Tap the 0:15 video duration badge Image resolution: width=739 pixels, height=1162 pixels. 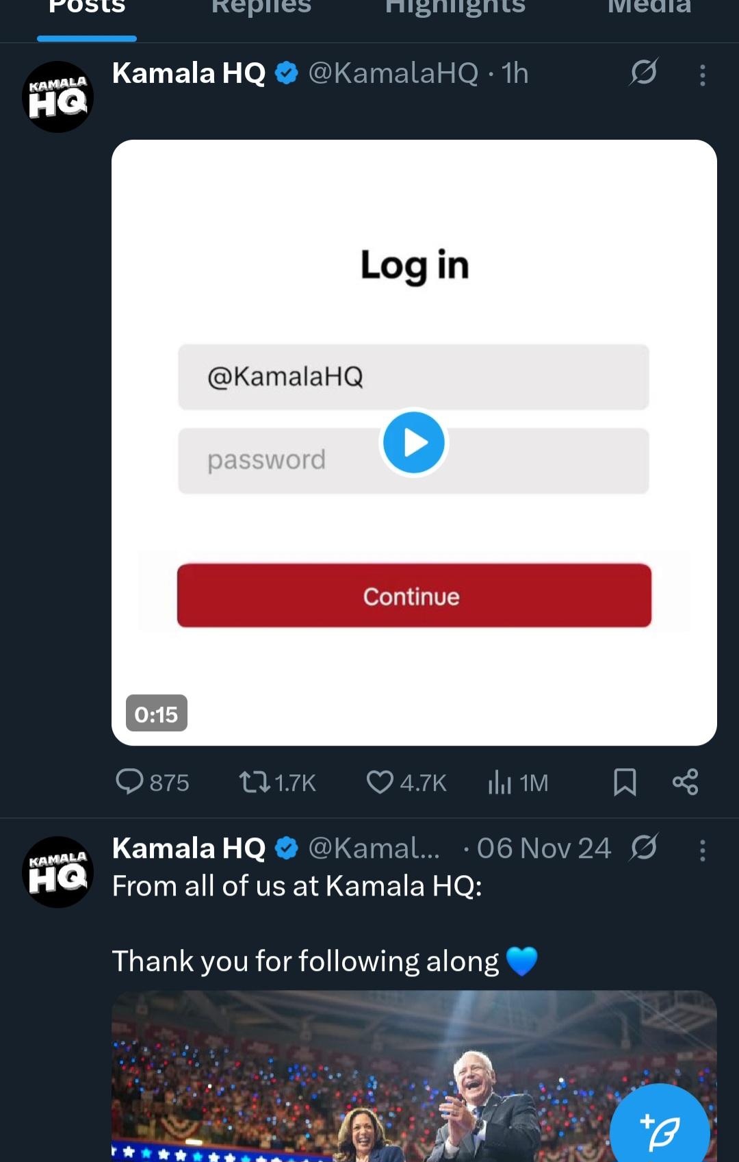tap(156, 713)
